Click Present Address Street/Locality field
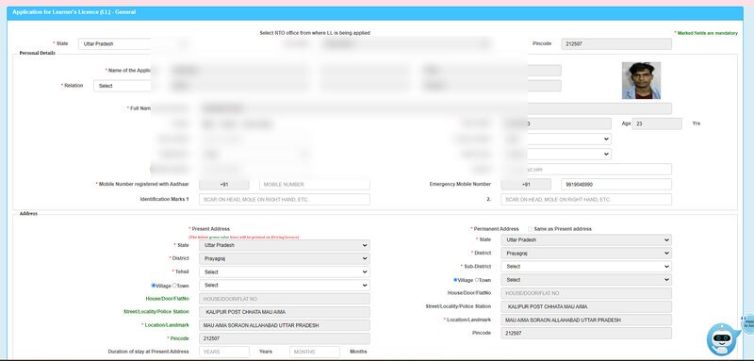Image resolution: width=754 pixels, height=361 pixels. [285, 312]
